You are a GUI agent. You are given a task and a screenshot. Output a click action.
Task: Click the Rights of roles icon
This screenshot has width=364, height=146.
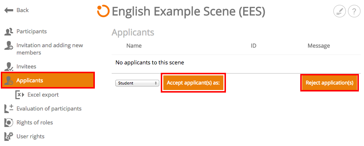[x=9, y=123]
